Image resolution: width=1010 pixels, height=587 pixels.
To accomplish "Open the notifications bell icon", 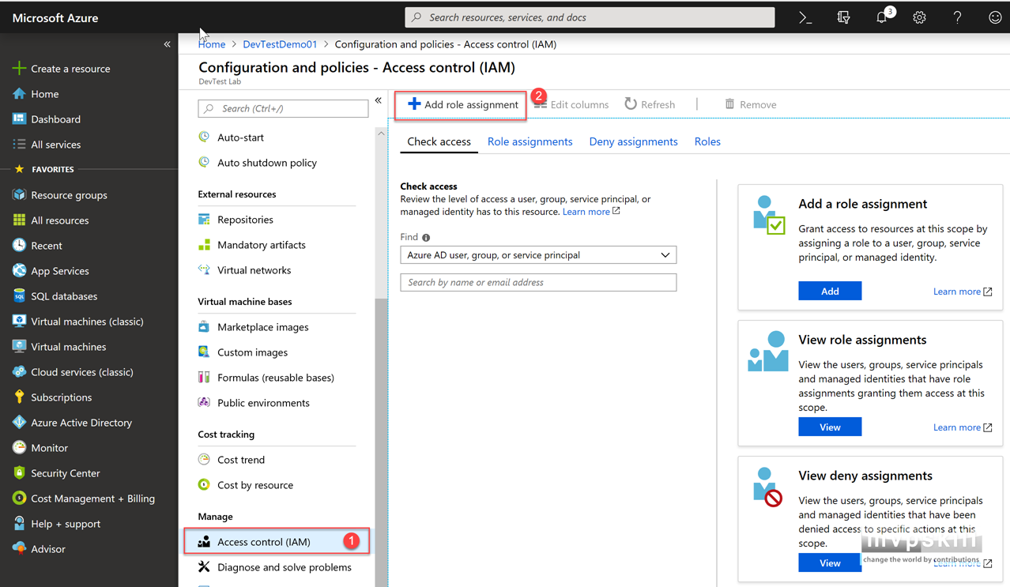I will (x=882, y=17).
